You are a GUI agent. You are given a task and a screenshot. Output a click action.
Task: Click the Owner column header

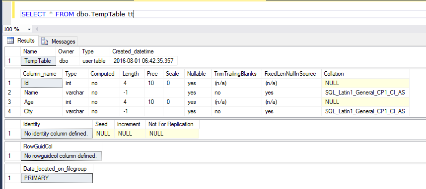click(x=68, y=51)
